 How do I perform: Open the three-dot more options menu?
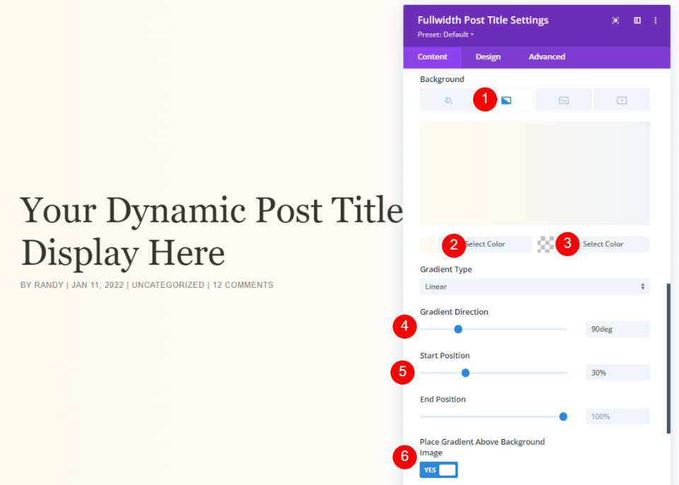pyautogui.click(x=655, y=21)
